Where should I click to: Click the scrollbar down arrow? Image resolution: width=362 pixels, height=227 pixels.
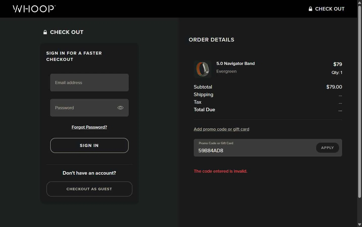[x=359, y=224]
